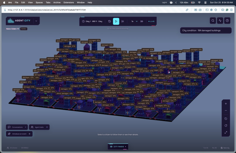Click the New Eden 11 city name
This screenshot has height=153, width=236.
pos(13,29)
